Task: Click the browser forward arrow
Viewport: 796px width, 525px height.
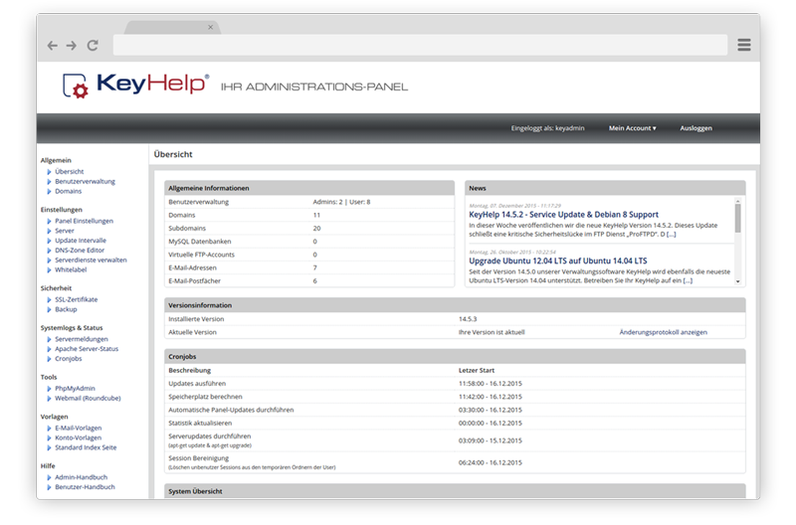Action: 72,46
